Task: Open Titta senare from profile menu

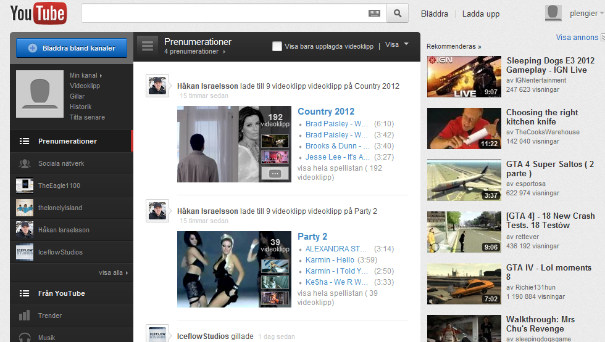Action: (87, 117)
